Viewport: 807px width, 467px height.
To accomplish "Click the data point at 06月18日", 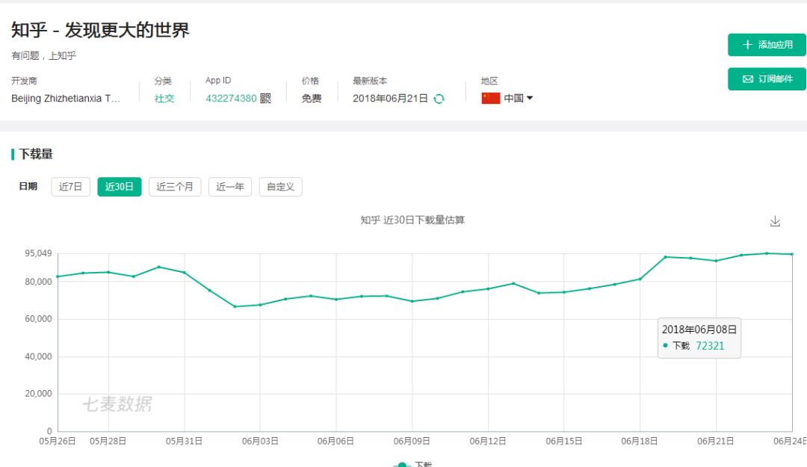I will pos(640,279).
